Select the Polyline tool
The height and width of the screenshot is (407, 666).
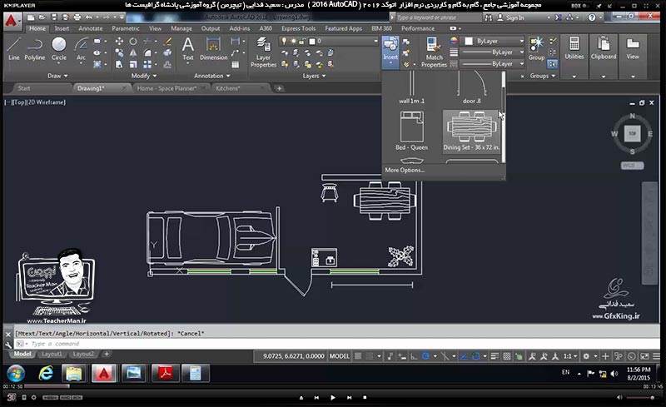tap(34, 48)
